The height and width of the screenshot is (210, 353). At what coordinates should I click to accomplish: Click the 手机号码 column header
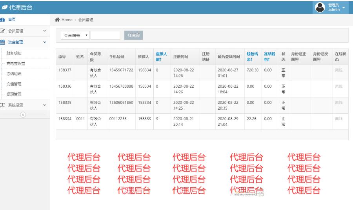[116, 57]
